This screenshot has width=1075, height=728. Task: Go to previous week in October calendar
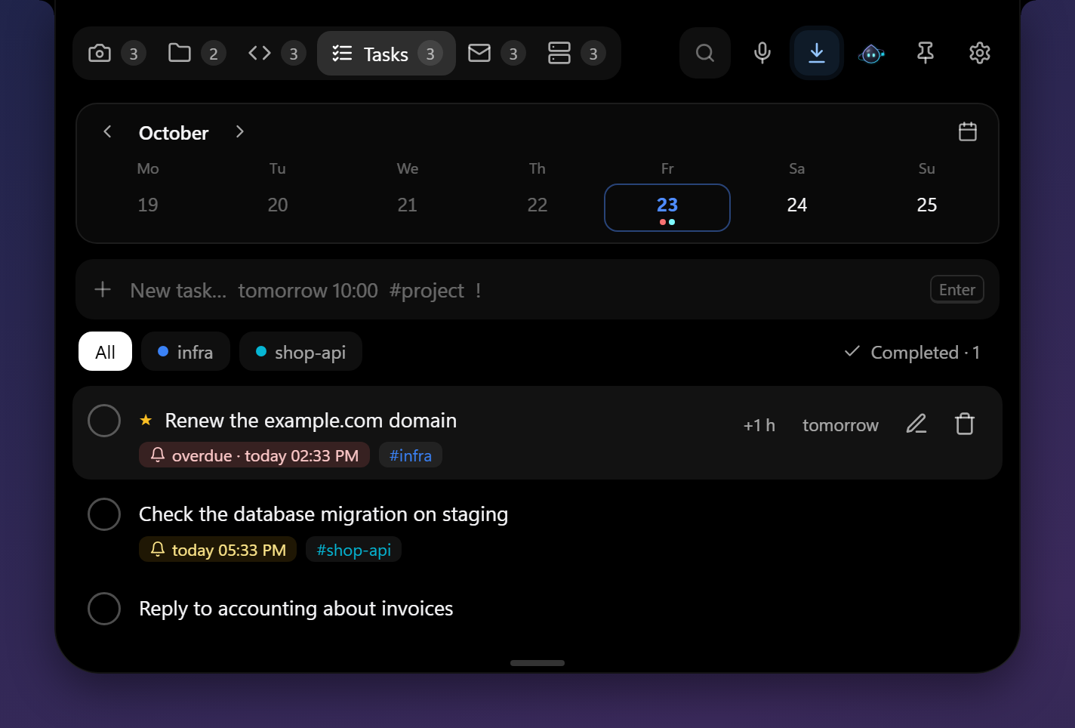tap(107, 132)
